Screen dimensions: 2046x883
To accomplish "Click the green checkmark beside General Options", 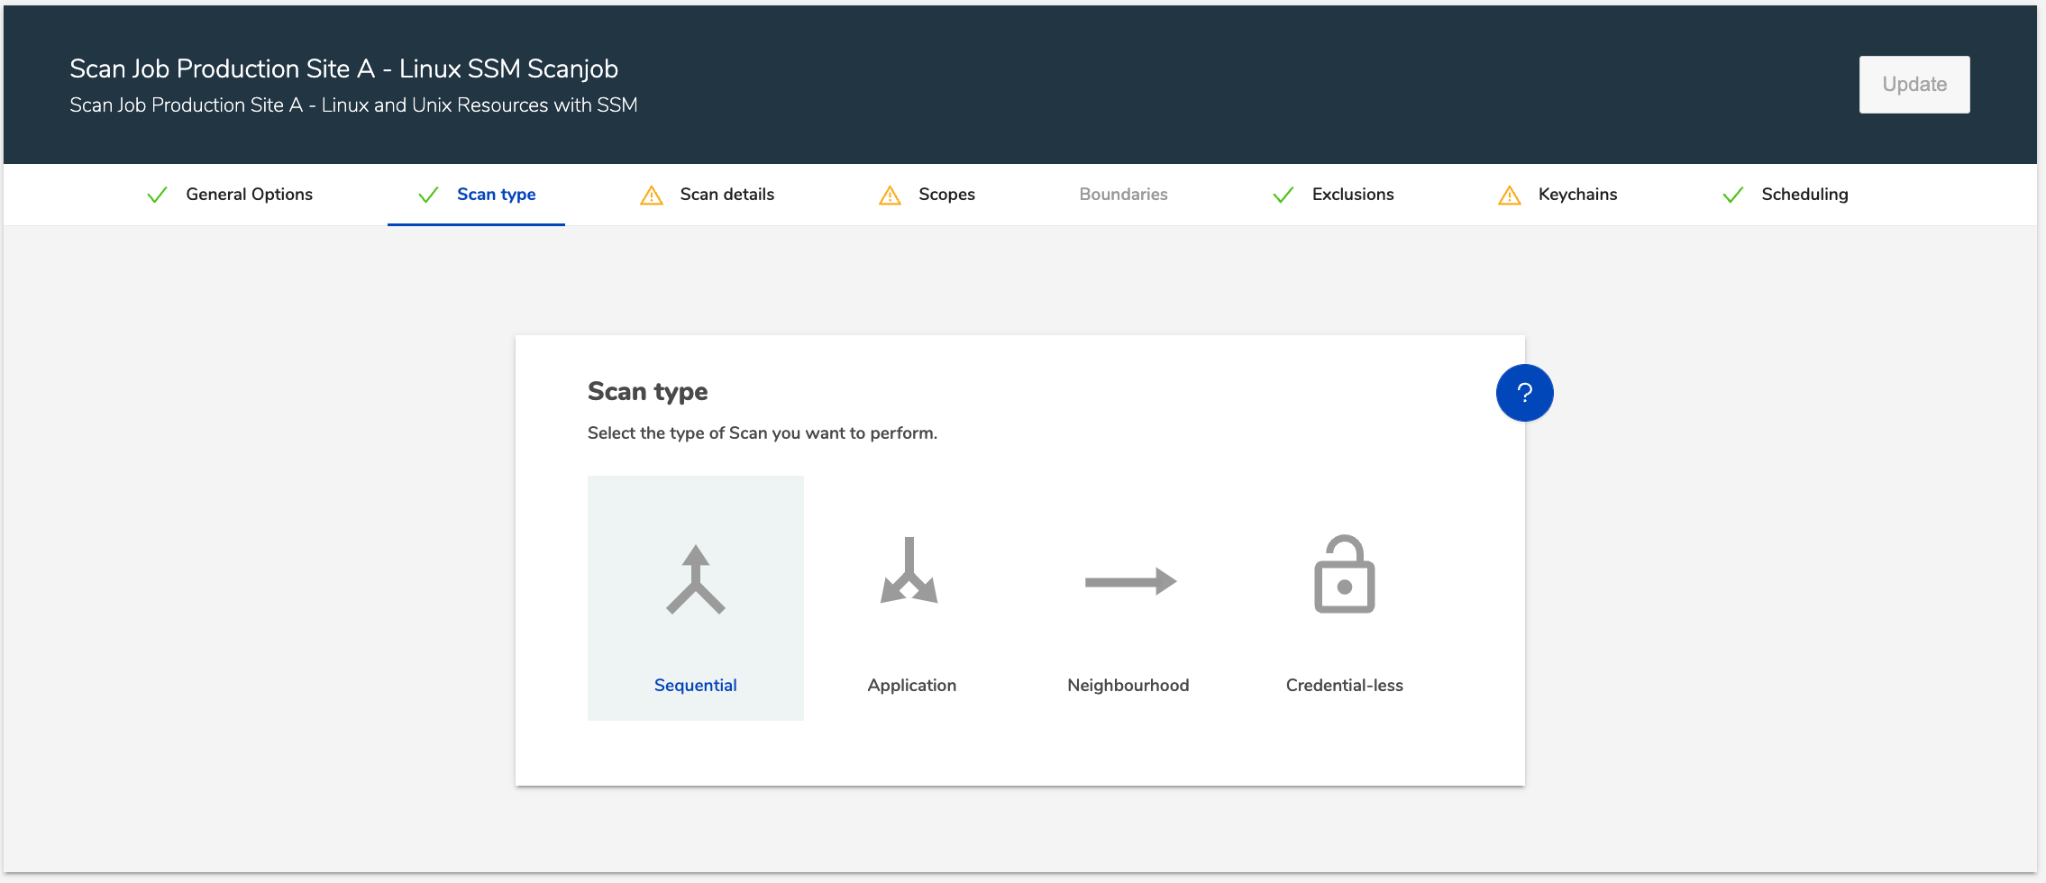I will [x=157, y=195].
